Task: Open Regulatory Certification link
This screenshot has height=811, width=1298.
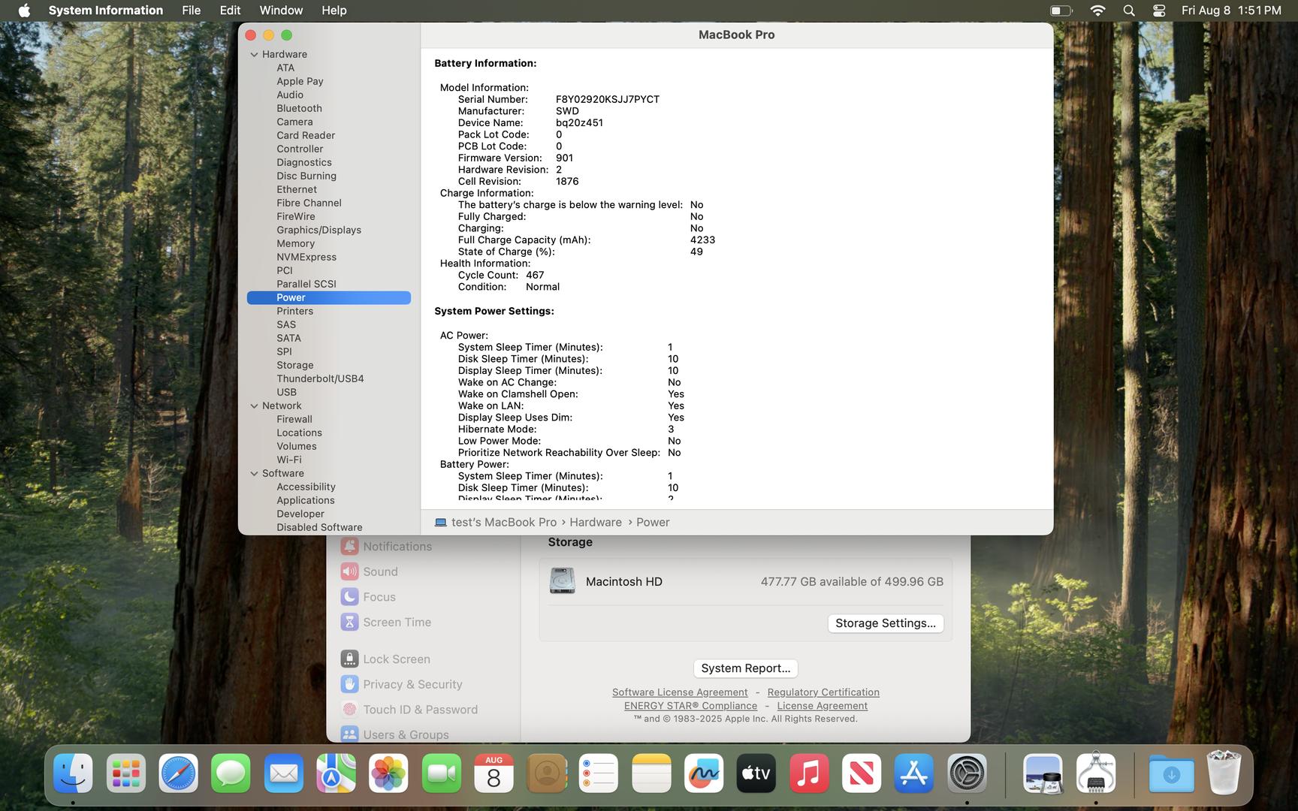Action: tap(823, 692)
